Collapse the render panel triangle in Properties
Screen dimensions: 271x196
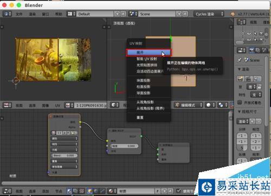tap(240, 69)
